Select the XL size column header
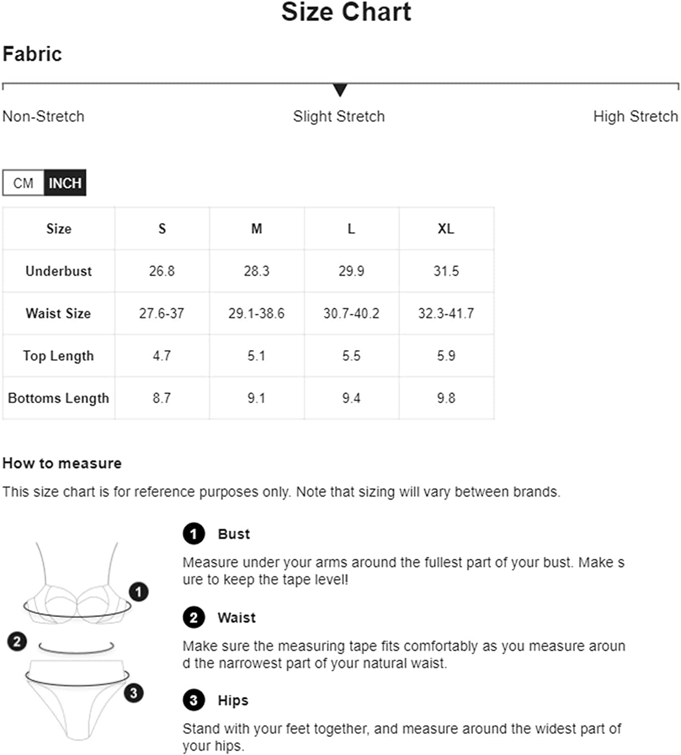 pos(446,229)
